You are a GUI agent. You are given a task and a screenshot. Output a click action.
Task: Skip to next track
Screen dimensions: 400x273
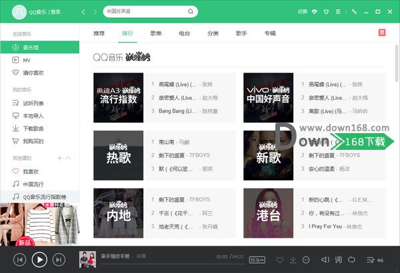pyautogui.click(x=59, y=260)
